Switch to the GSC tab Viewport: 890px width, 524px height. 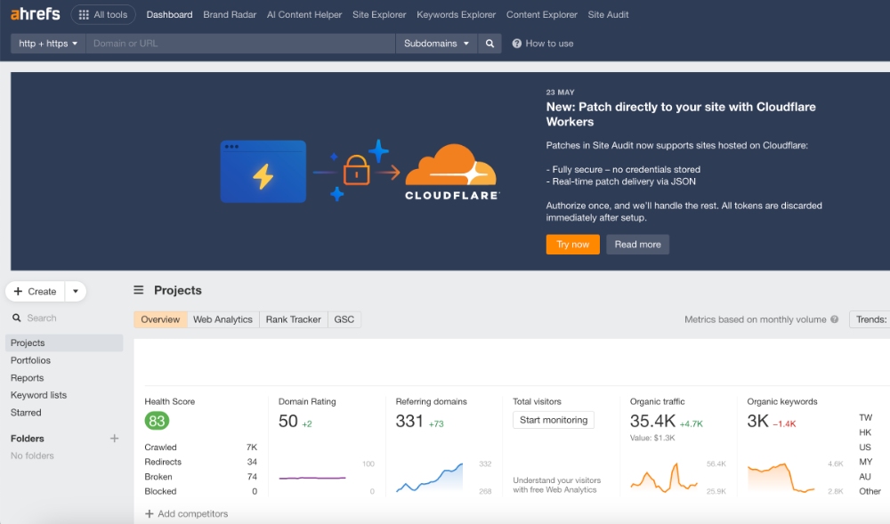[x=344, y=319]
